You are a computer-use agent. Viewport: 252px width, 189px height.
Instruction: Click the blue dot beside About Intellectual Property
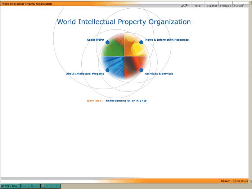pos(108,70)
